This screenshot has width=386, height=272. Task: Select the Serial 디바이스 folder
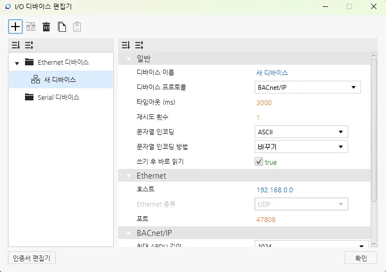coord(58,97)
